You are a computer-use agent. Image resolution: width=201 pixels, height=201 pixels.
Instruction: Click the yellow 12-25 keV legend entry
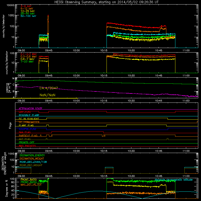point(28,11)
